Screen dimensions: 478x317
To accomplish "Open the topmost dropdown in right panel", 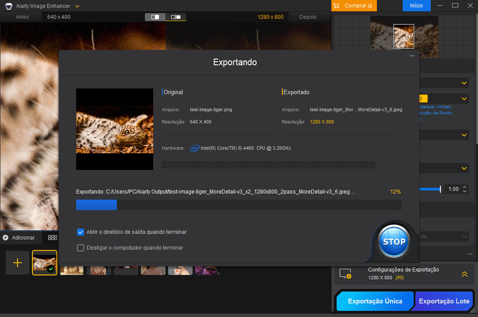I will 464,83.
